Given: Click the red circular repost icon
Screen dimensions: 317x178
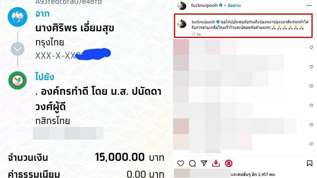Looking at the screenshot, I should (229, 163).
